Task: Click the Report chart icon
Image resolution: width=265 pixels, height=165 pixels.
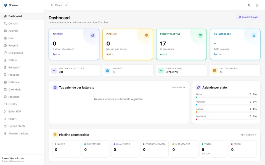Action: (5, 119)
